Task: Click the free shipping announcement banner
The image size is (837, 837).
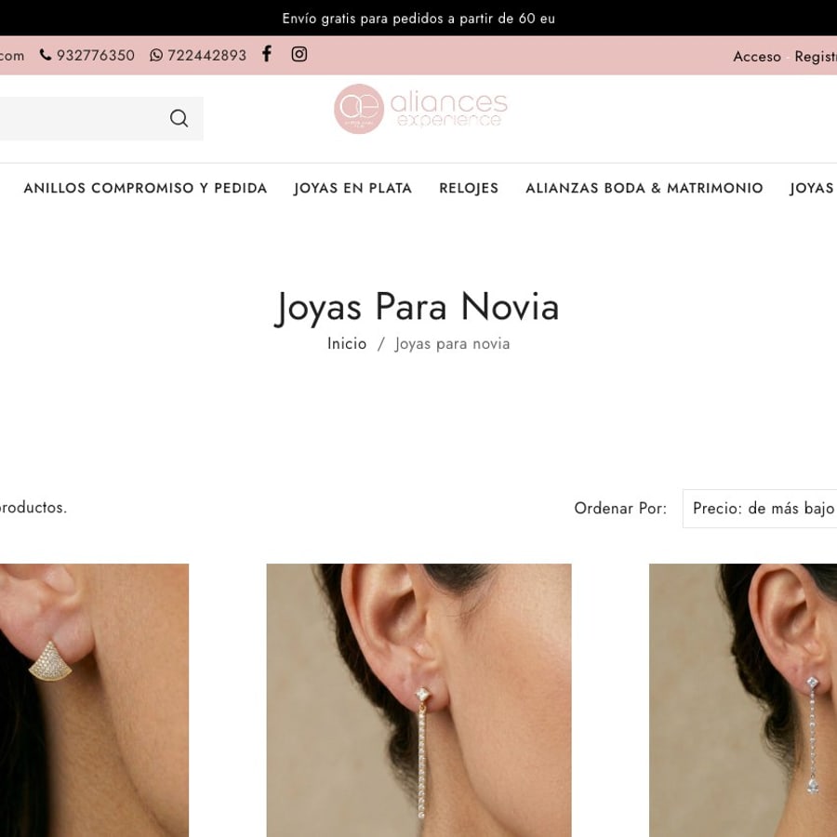Action: point(418,19)
